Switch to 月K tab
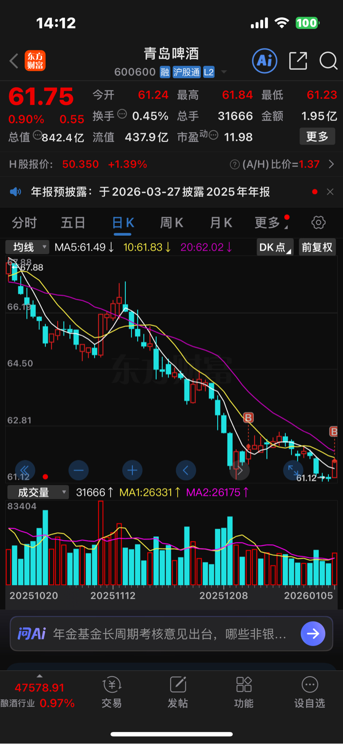 221,222
